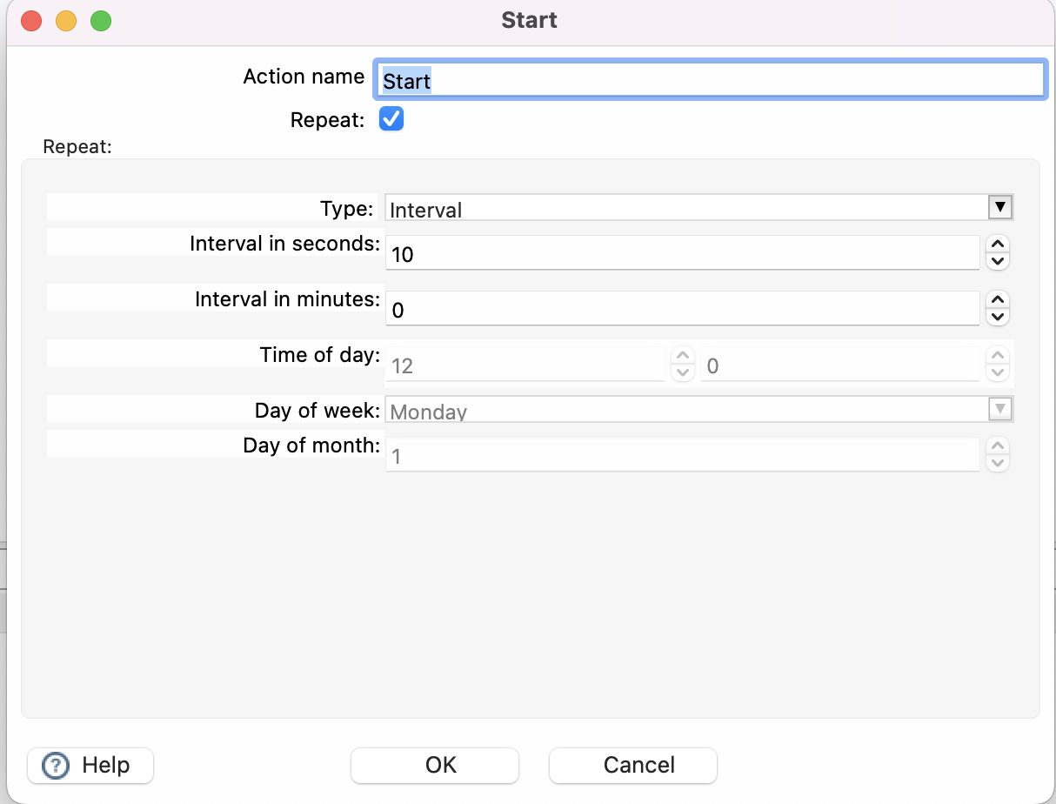Expand the Day of week dropdown

[x=1000, y=409]
